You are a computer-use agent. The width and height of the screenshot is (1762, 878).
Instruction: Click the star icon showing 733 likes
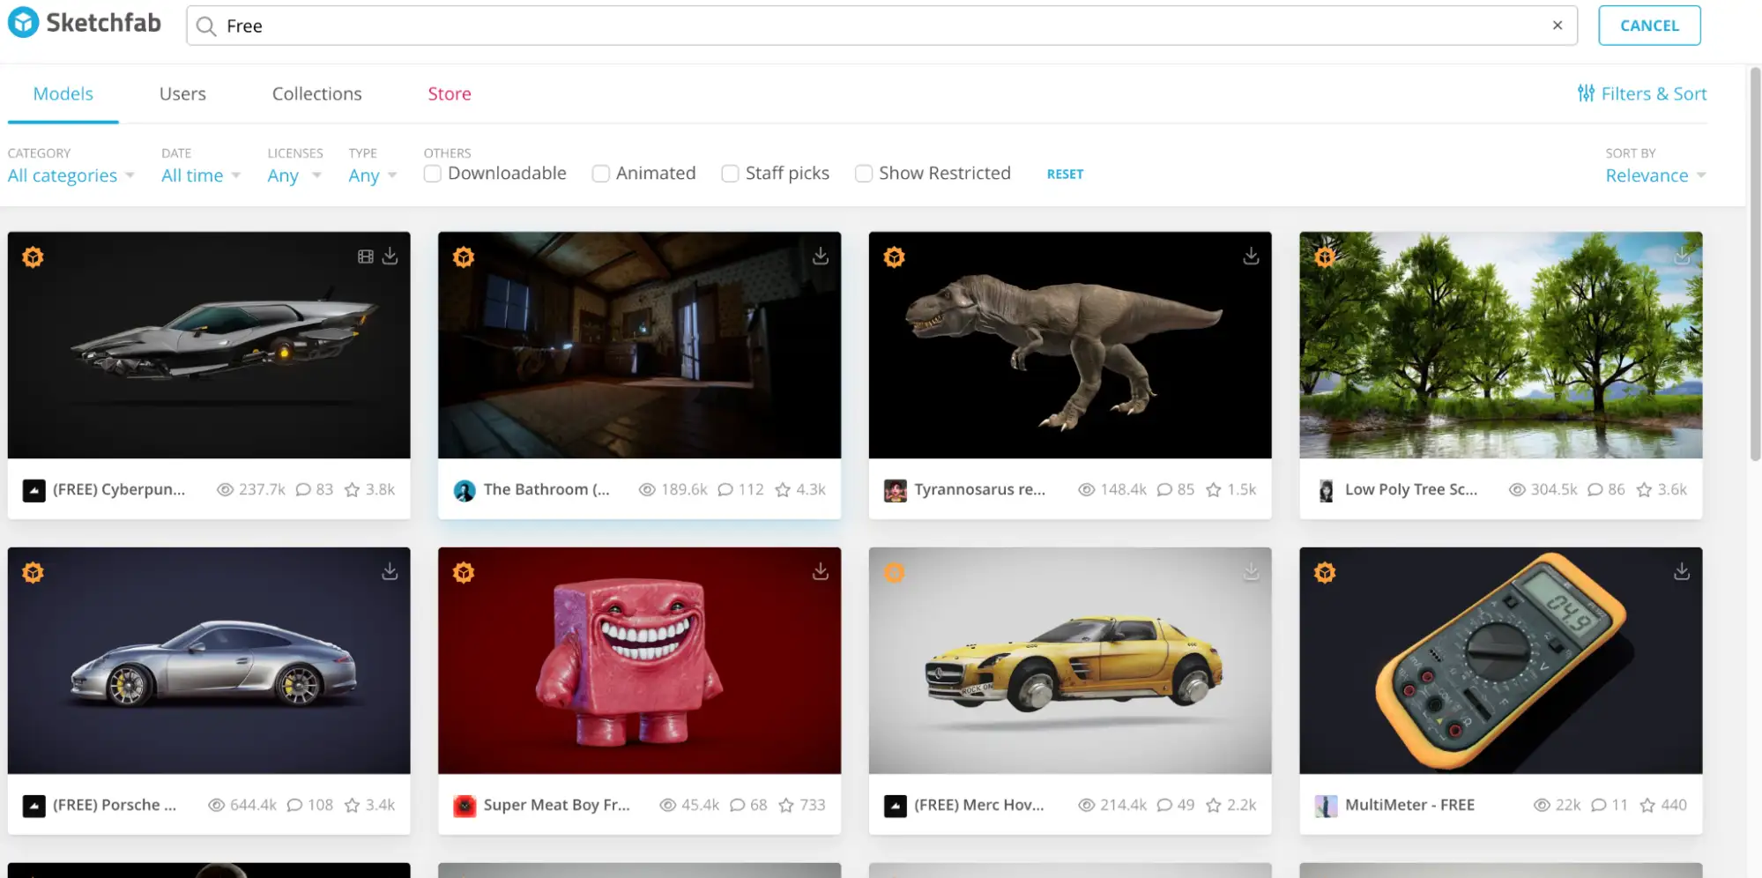coord(786,805)
